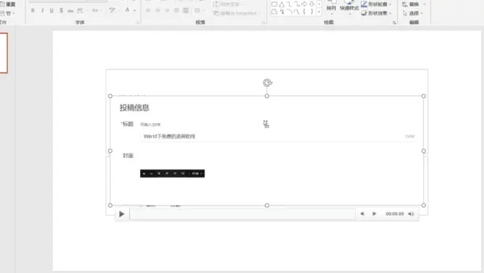
Task: Step the video forward
Action: coord(374,214)
